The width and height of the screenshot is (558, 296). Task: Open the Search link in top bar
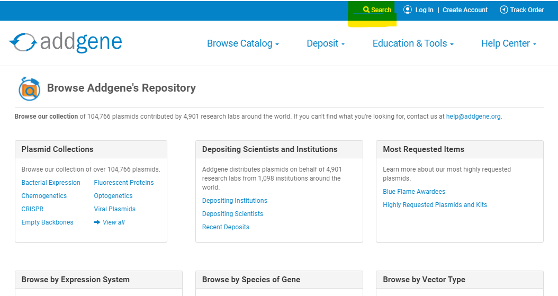(377, 10)
